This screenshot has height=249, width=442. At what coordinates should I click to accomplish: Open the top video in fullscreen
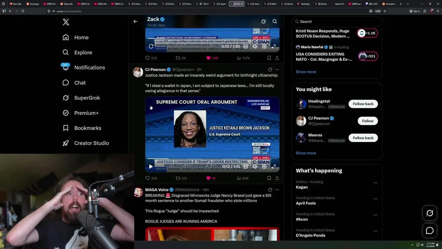click(x=273, y=46)
